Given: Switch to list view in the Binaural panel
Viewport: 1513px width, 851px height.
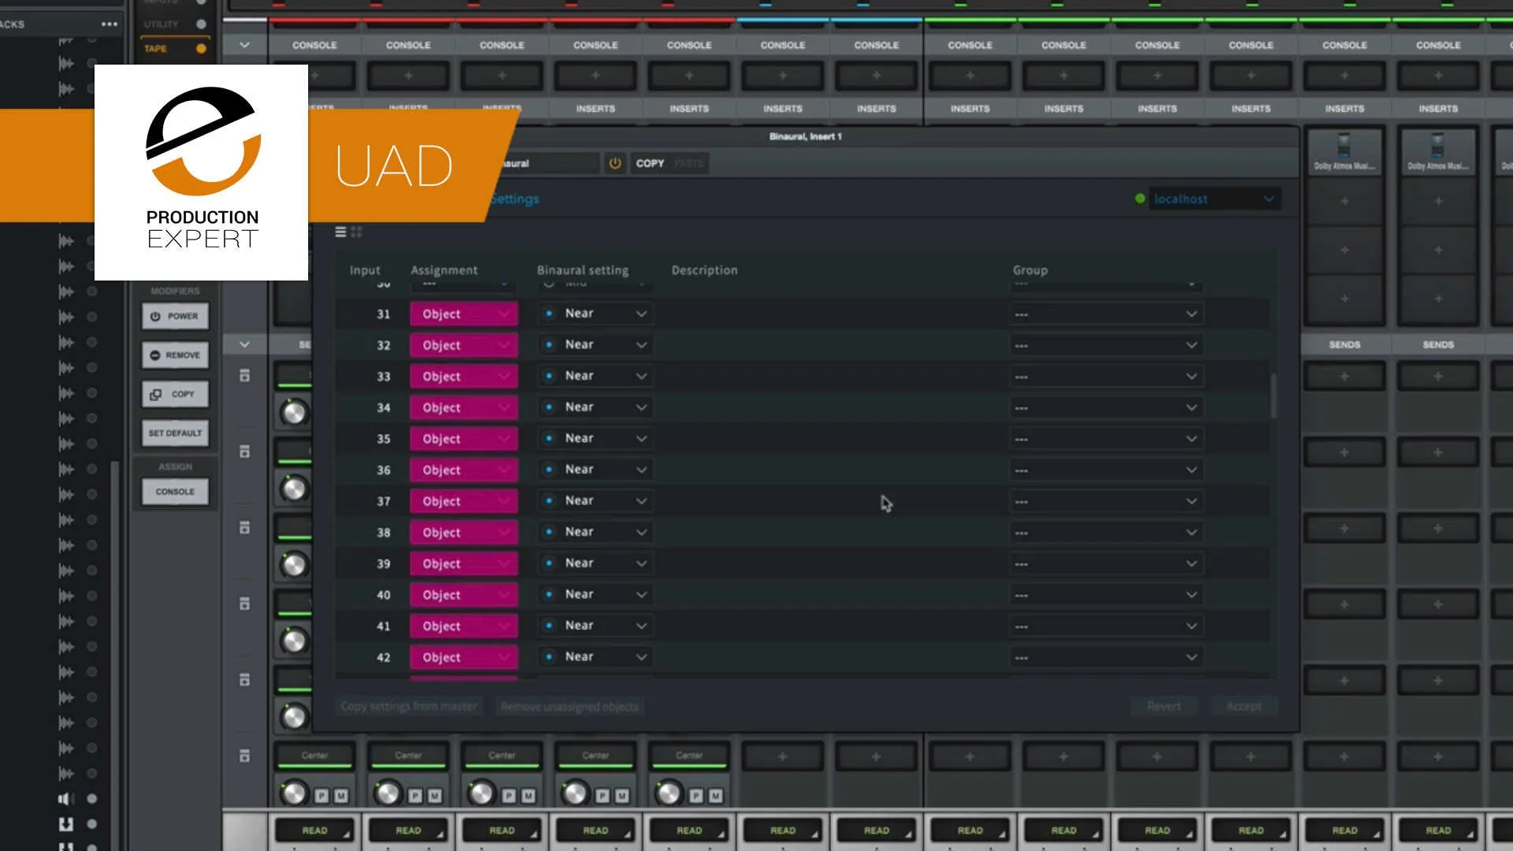Looking at the screenshot, I should tap(340, 232).
